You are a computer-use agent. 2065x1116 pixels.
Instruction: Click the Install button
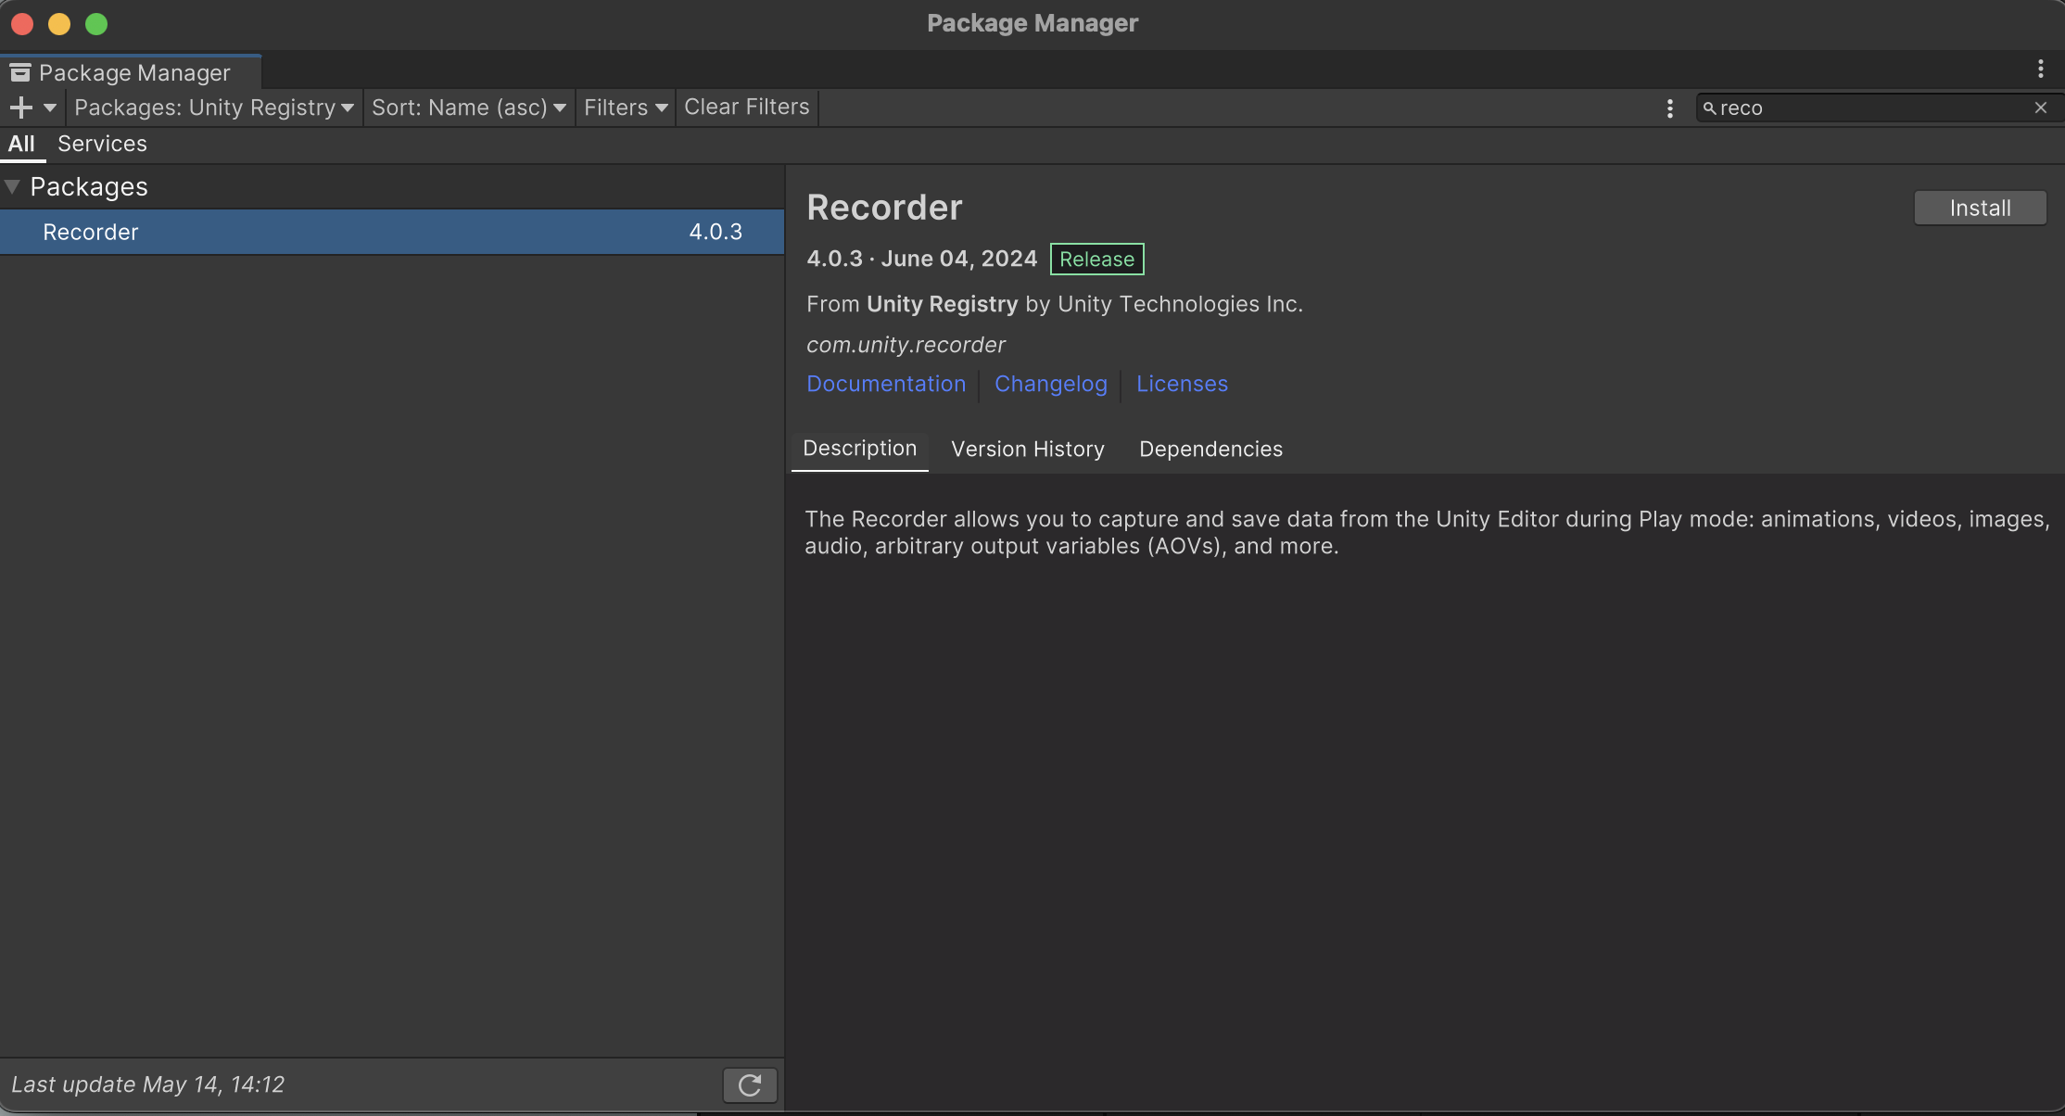click(x=1980, y=208)
